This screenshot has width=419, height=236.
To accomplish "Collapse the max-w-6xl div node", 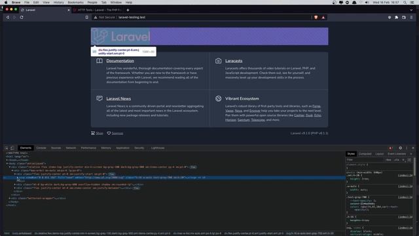I will (x=12, y=170).
